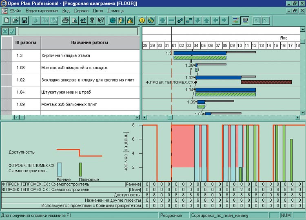This screenshot has width=306, height=220.
Task: Cancel entry with the X button
Action: tap(5, 31)
